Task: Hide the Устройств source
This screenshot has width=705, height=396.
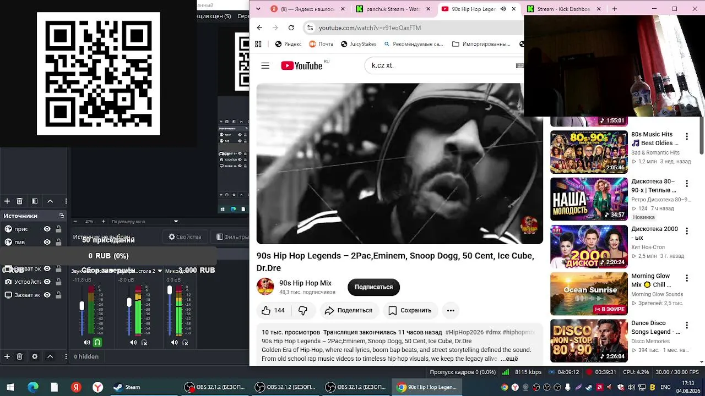Action: 47,282
